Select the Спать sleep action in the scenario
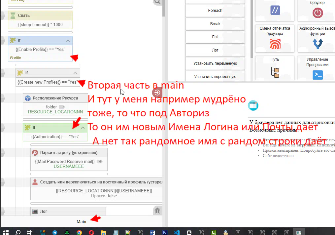The width and height of the screenshot is (335, 235). coord(24,16)
